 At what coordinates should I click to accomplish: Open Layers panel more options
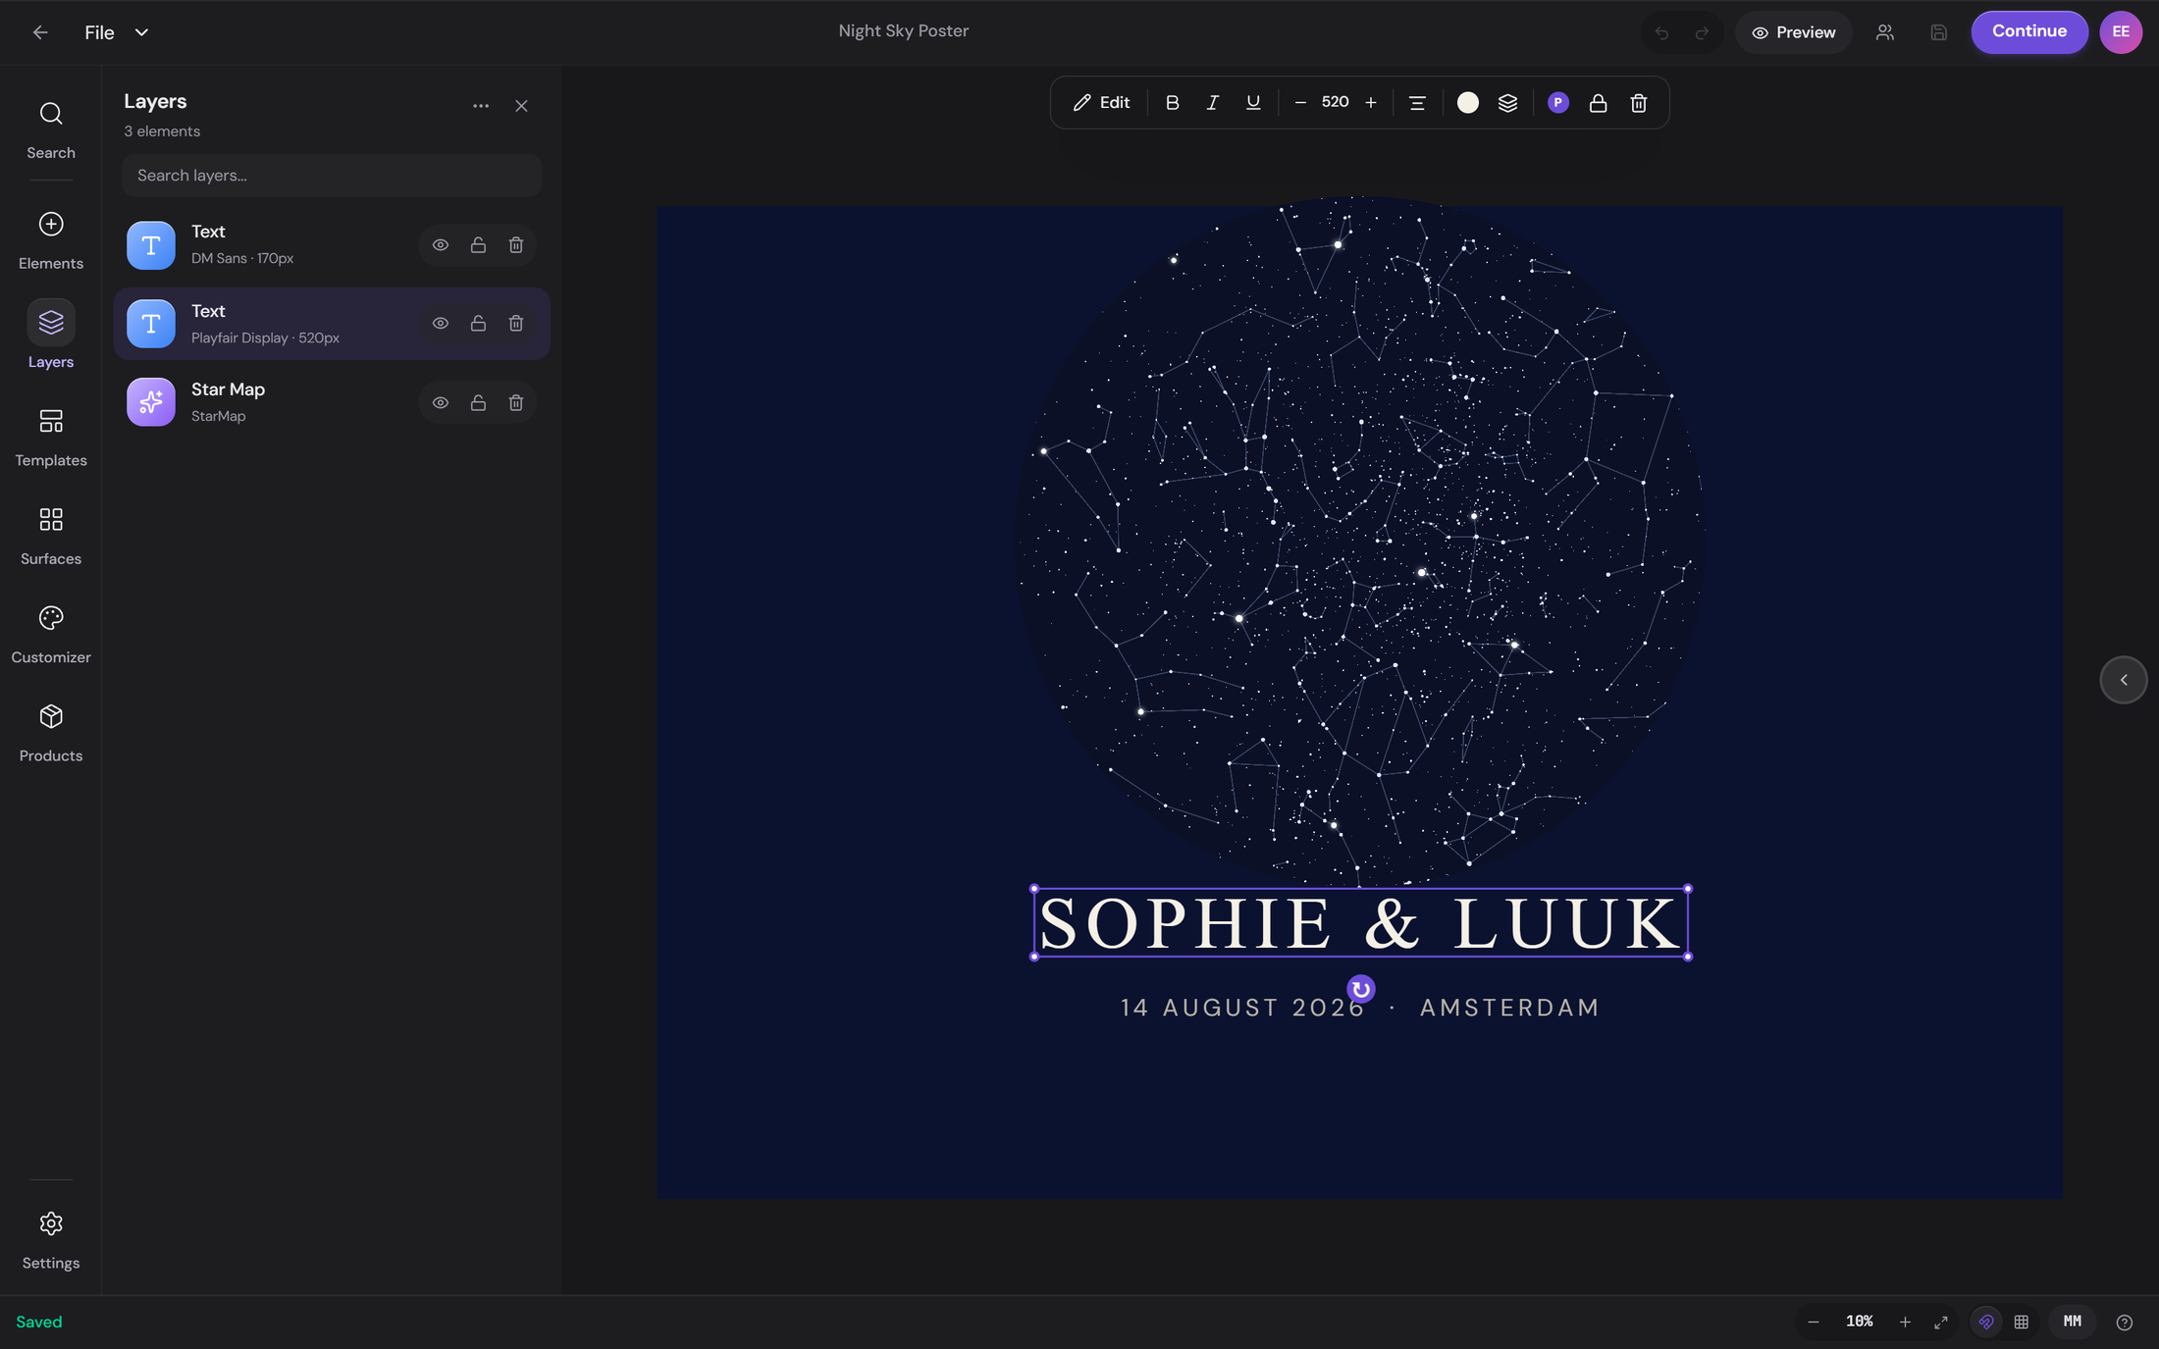click(x=481, y=106)
